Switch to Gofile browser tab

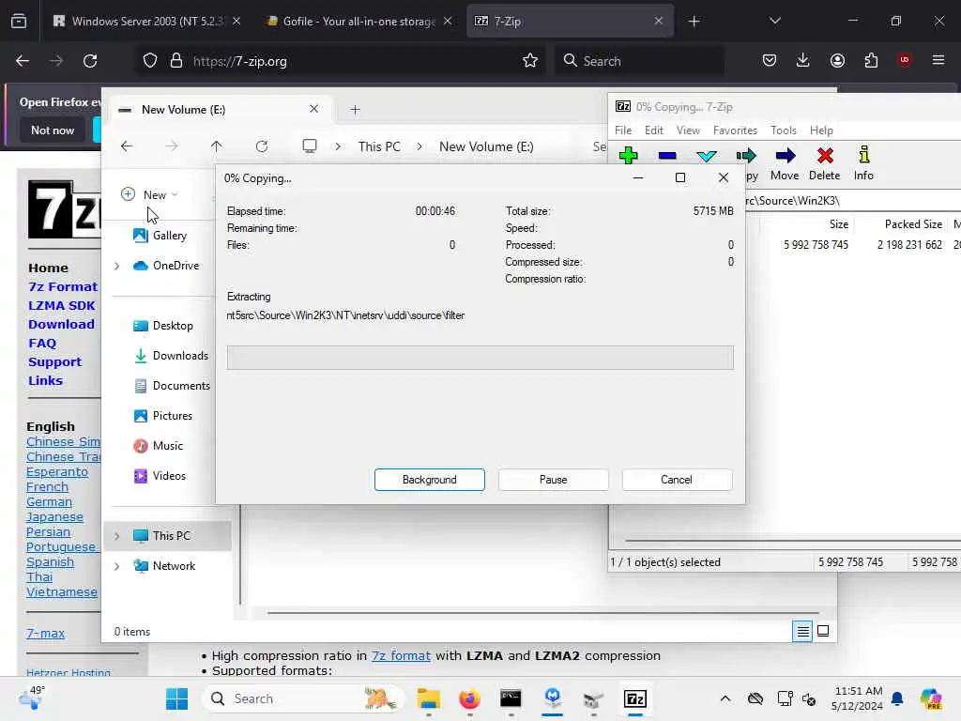(358, 22)
